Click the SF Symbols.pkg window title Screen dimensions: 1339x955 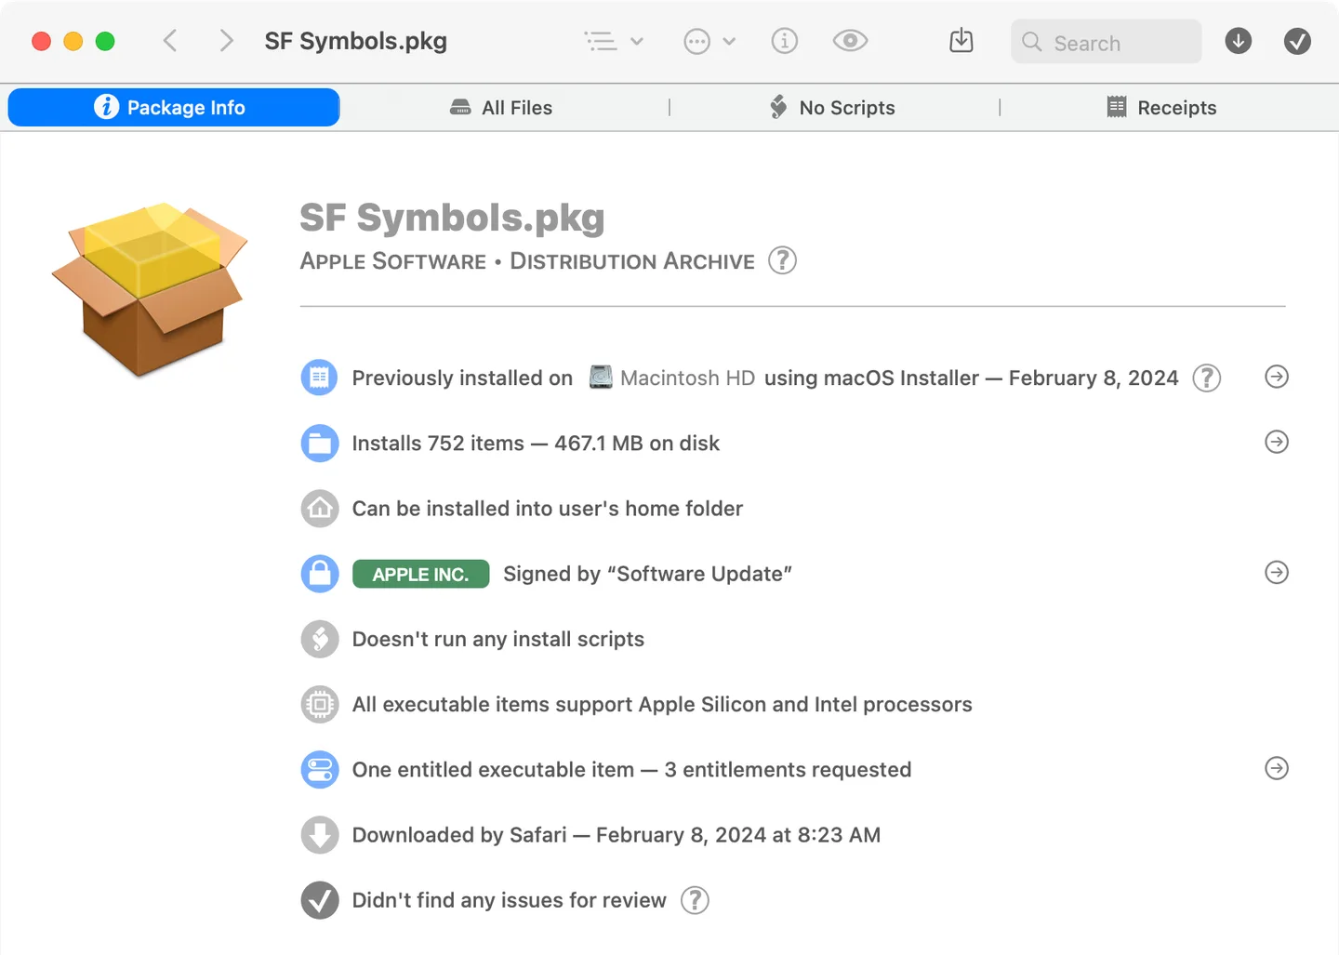(x=356, y=41)
